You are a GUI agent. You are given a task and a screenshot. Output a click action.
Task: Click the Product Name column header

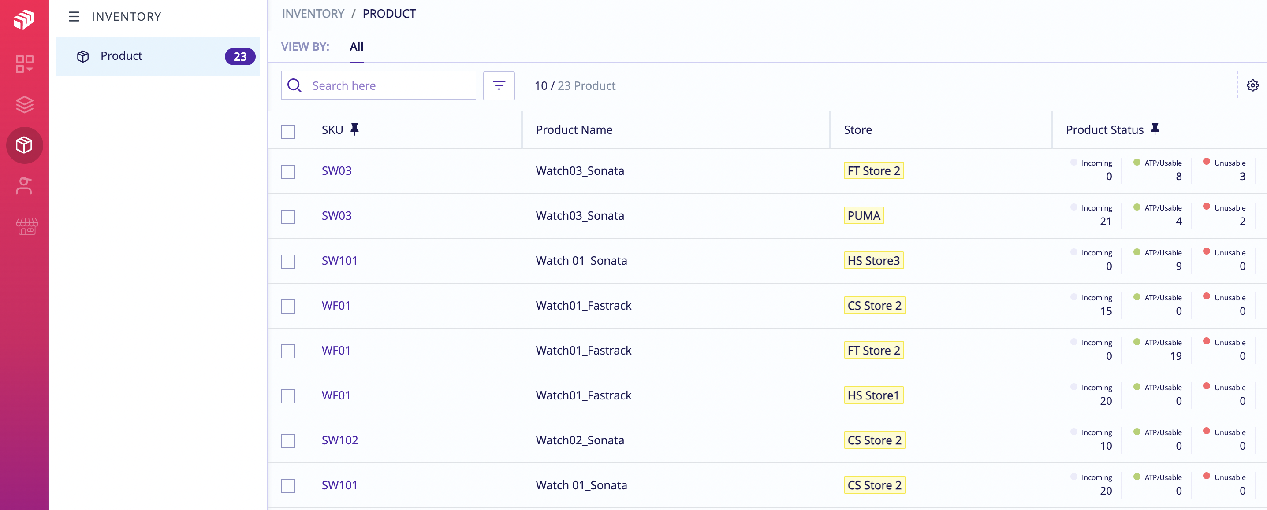574,130
